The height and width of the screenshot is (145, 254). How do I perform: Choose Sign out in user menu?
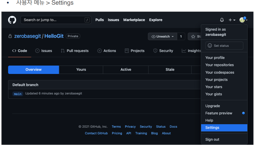(224, 139)
